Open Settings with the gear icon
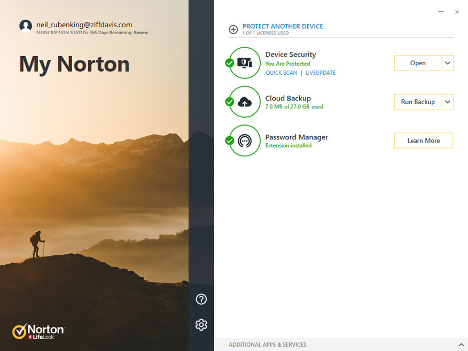This screenshot has height=351, width=468. click(201, 325)
